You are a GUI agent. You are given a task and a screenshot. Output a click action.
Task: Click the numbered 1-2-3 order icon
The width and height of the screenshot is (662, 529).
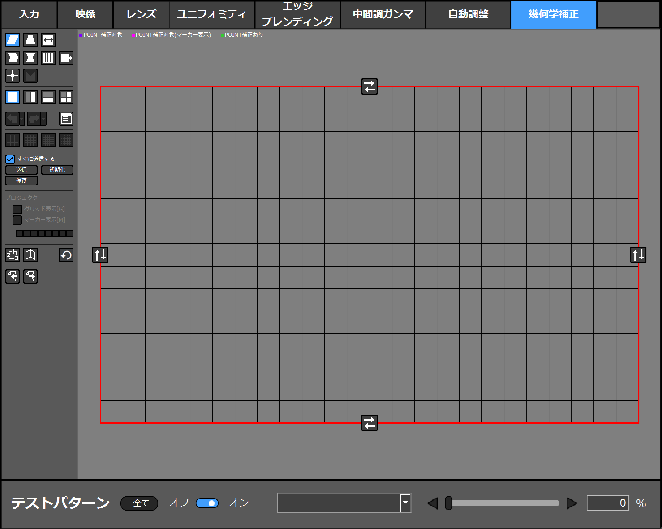(x=13, y=255)
